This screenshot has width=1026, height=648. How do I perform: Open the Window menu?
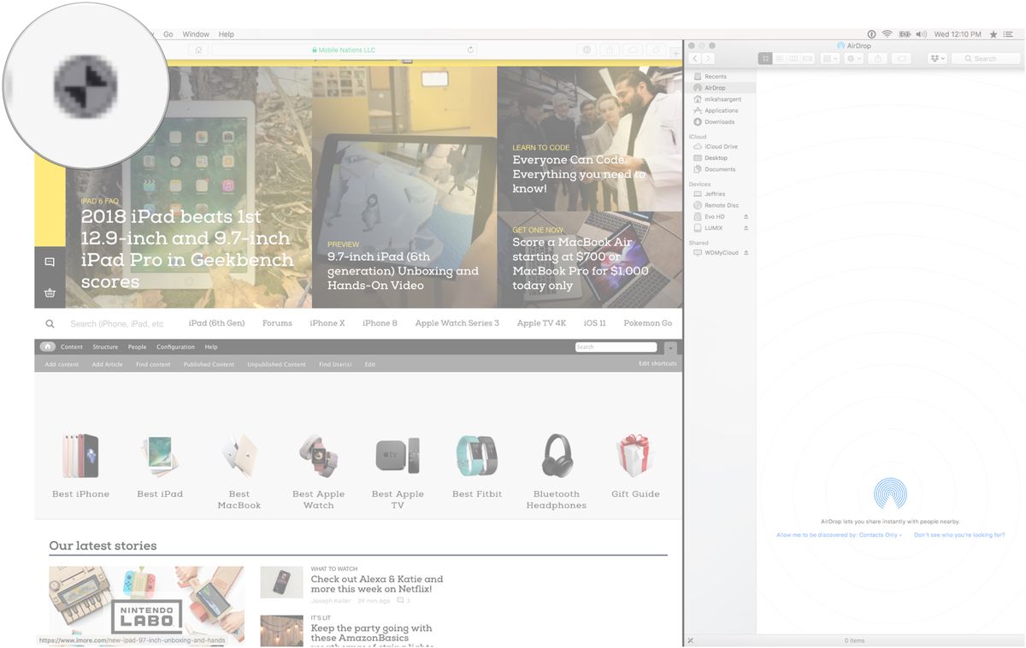click(x=196, y=34)
